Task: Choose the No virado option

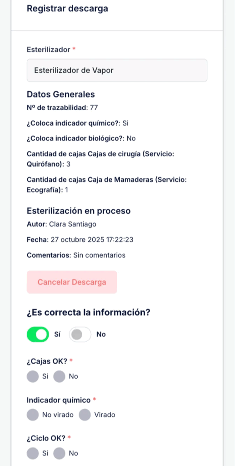Action: click(33, 415)
